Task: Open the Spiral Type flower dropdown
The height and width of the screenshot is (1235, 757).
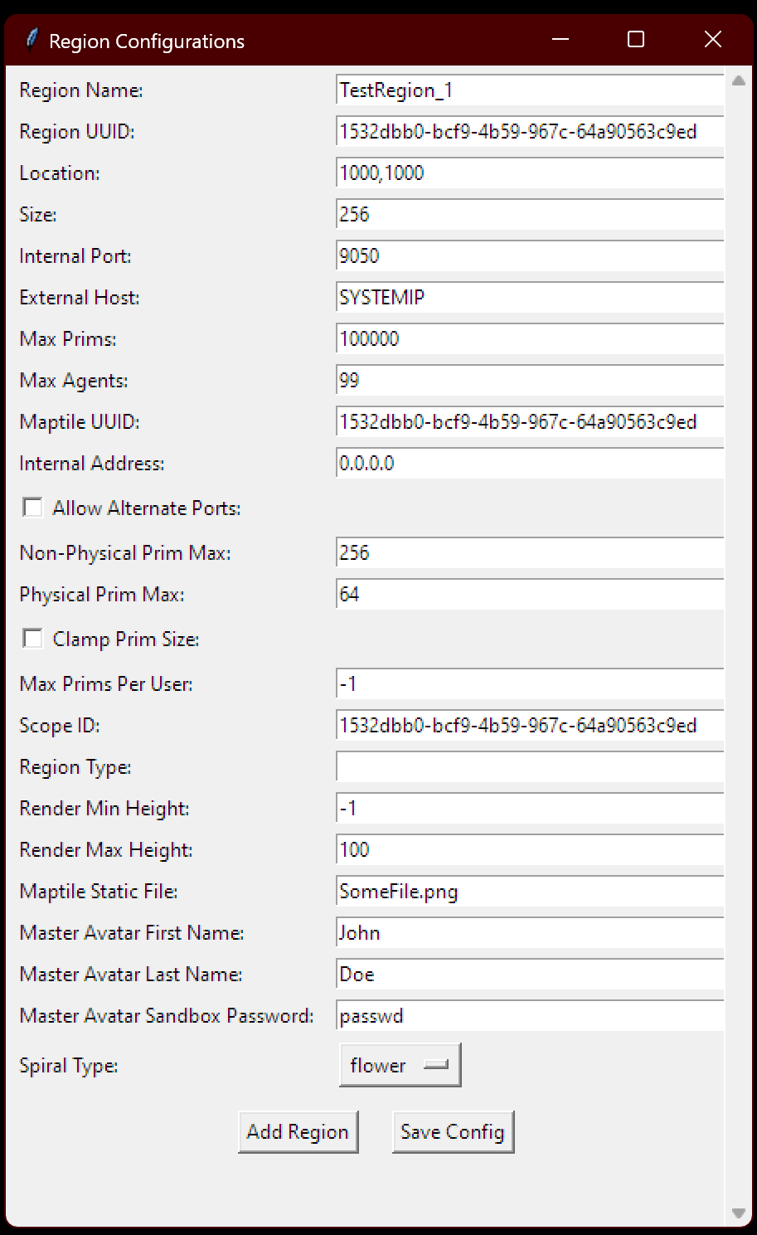Action: click(400, 1065)
